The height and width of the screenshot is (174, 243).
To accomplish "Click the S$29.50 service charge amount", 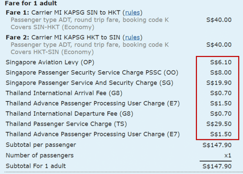I will (x=219, y=124).
